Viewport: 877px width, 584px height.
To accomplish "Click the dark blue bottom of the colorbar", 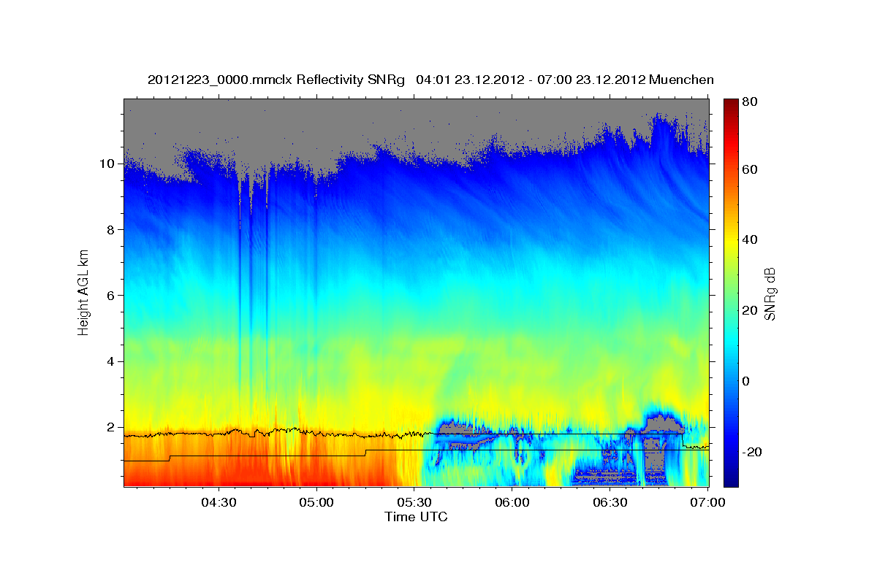I will coord(731,480).
